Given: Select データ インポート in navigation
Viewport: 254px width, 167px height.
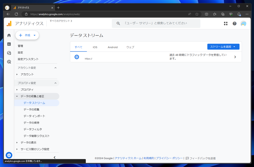Looking at the screenshot, I should tap(34, 116).
